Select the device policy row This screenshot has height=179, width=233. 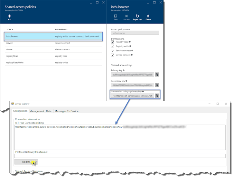[53, 49]
